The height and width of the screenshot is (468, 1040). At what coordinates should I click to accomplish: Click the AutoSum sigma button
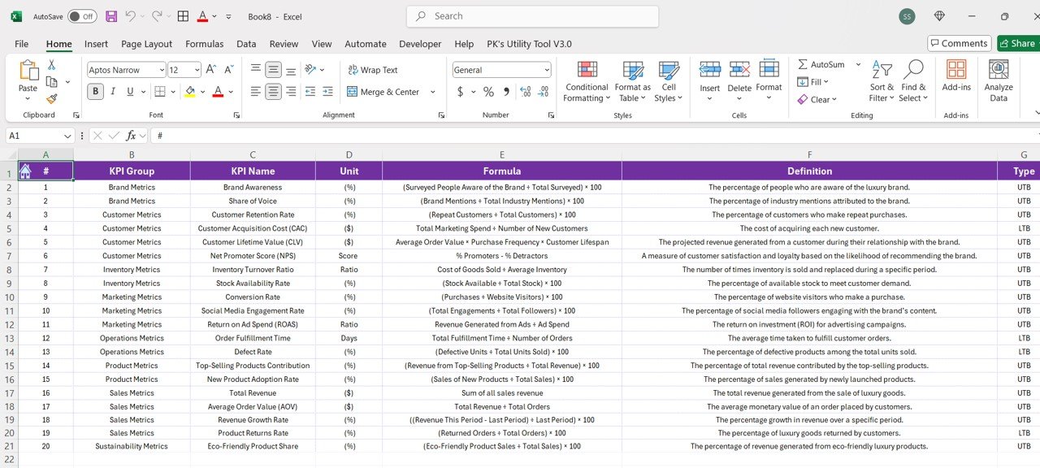click(x=821, y=64)
